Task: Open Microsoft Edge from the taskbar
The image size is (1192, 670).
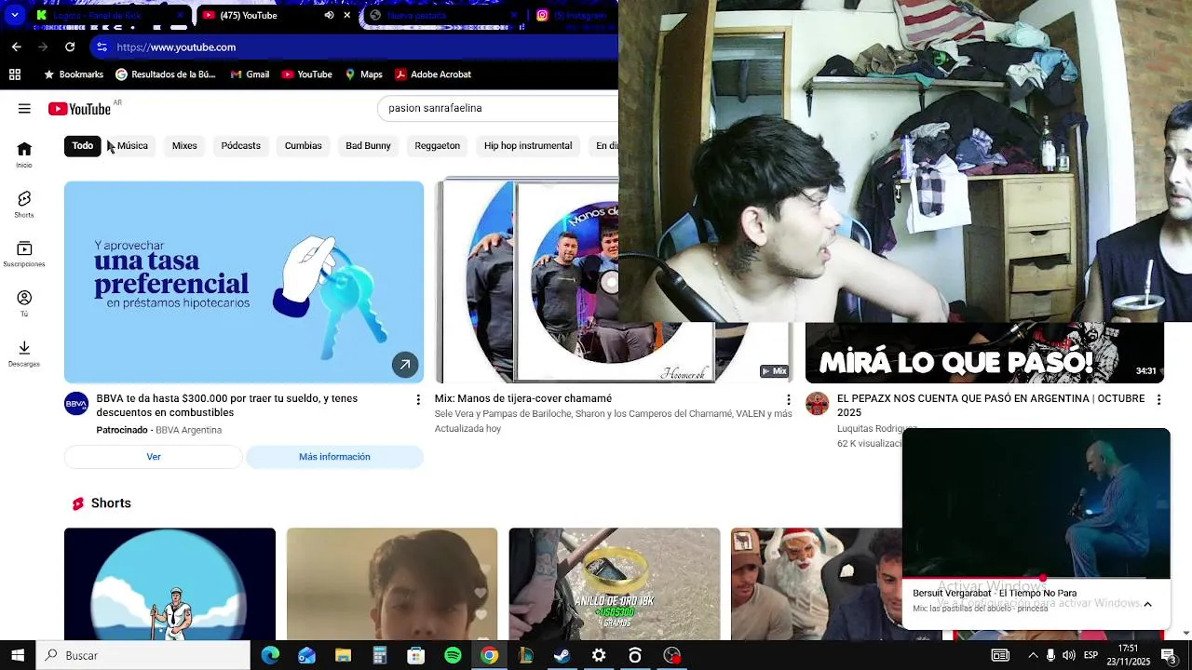Action: (270, 655)
